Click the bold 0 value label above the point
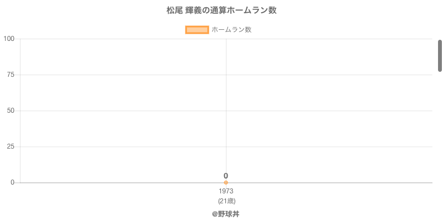 [226, 176]
